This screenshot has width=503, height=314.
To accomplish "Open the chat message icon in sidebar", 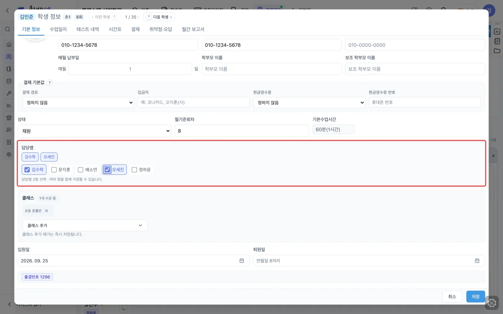I will [x=9, y=130].
